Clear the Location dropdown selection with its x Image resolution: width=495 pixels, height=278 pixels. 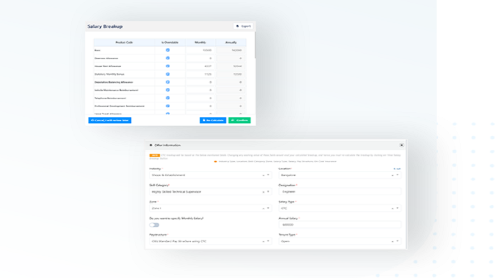click(x=393, y=175)
